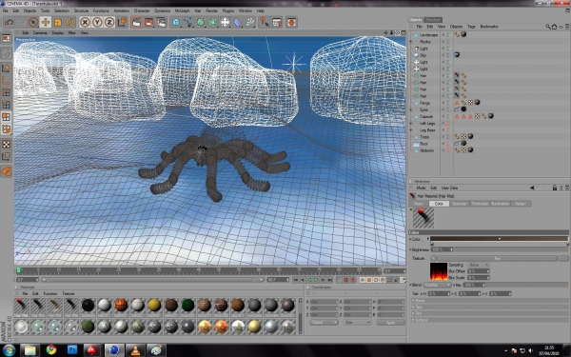Open the viewport Cameras menu
This screenshot has height=357, width=571.
click(40, 32)
